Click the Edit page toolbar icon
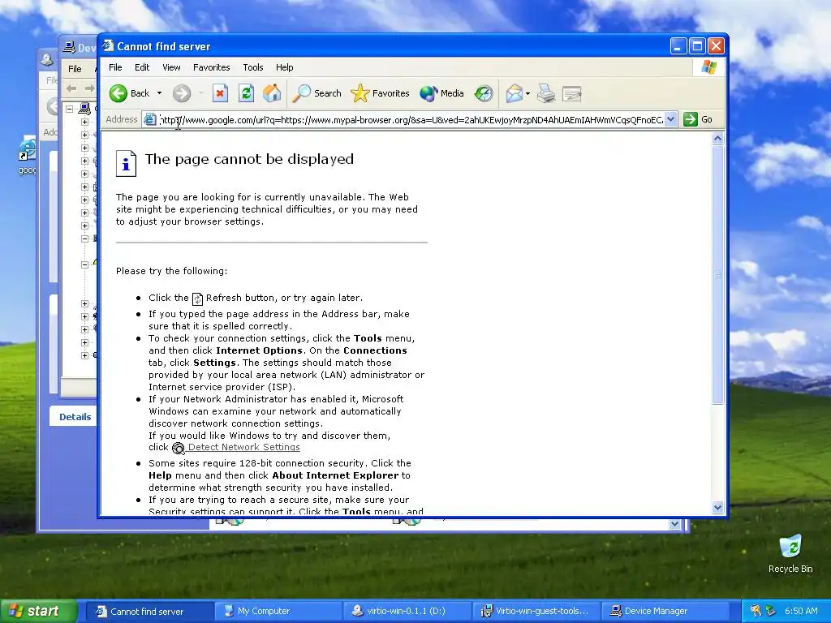 [572, 93]
